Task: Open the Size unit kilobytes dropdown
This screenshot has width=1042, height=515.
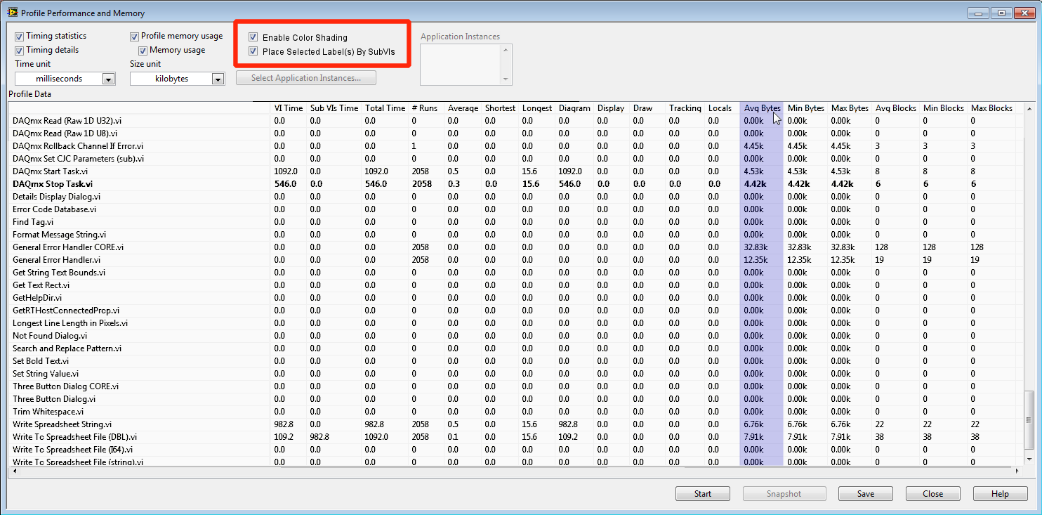Action: pyautogui.click(x=218, y=79)
